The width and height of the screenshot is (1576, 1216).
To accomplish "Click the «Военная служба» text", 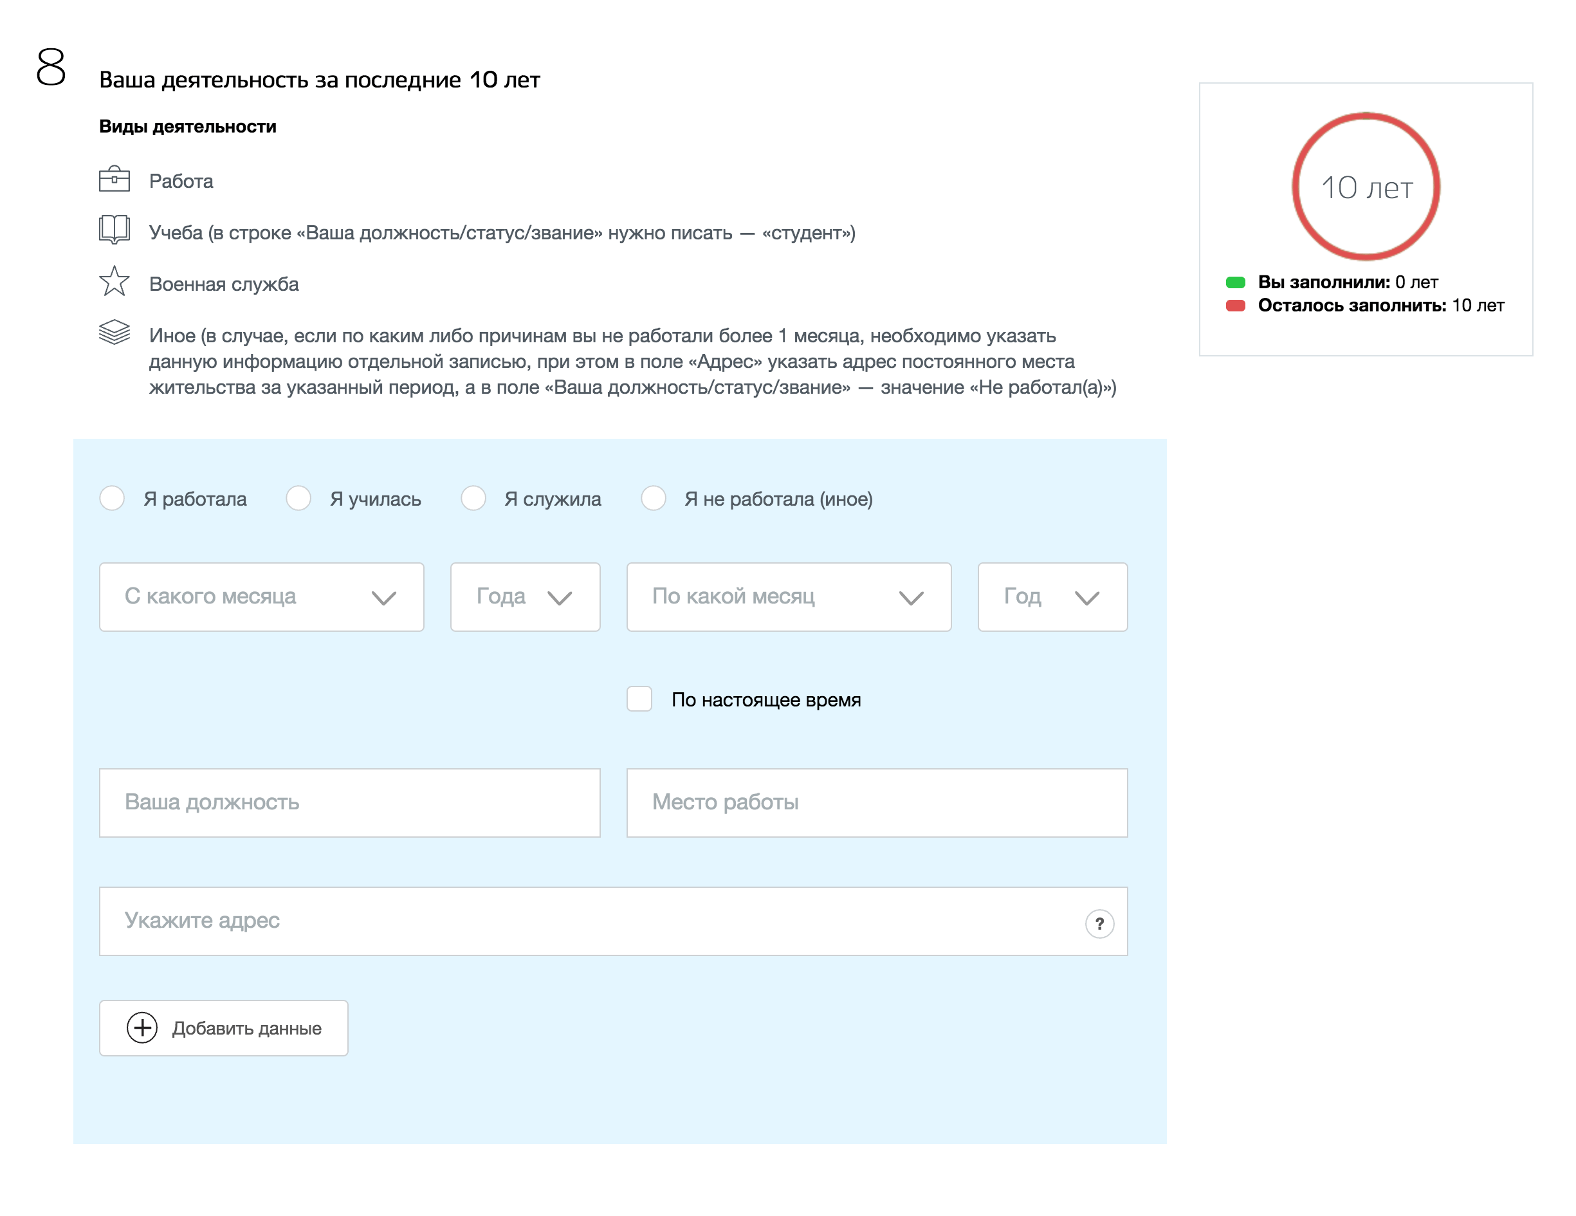I will pos(224,284).
